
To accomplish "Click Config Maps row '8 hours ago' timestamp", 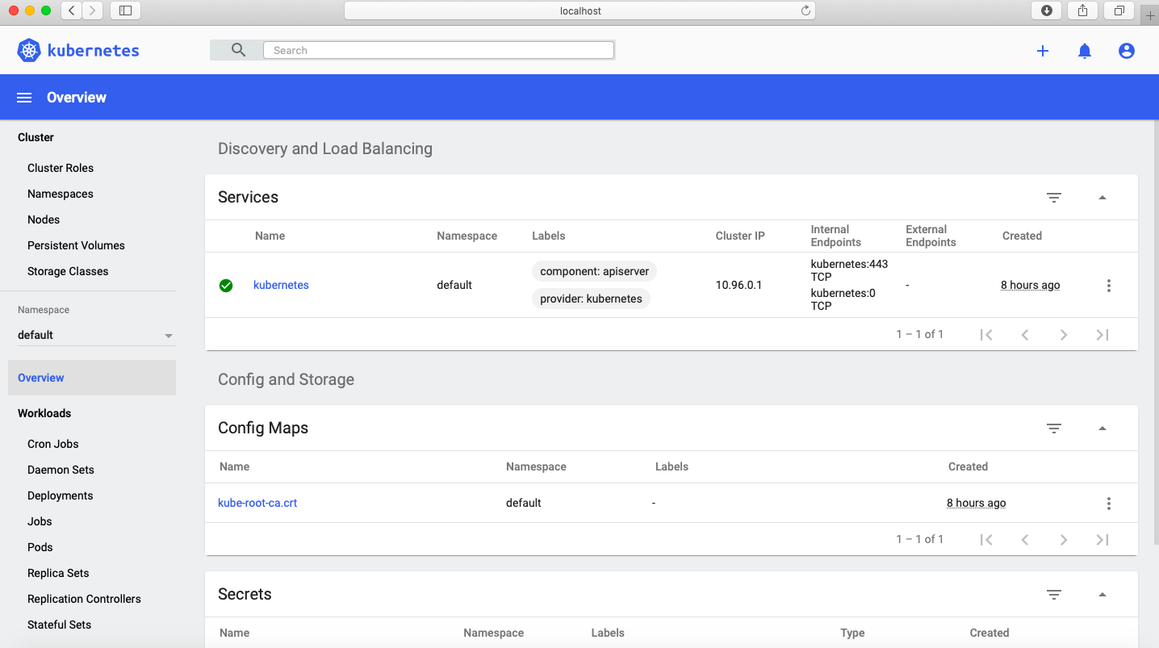I will [x=977, y=503].
